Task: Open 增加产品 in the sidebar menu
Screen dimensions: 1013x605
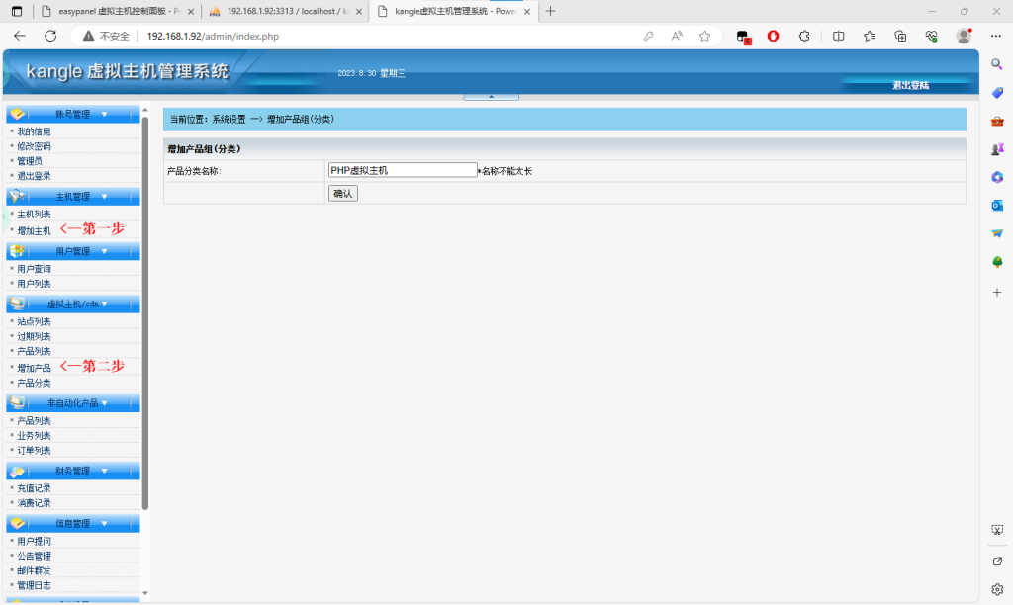Action: pos(34,368)
